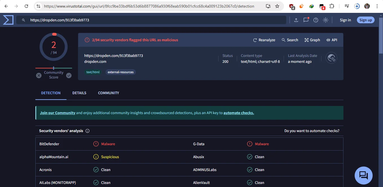Click the text/html tag
This screenshot has height=187, width=383.
click(x=93, y=72)
